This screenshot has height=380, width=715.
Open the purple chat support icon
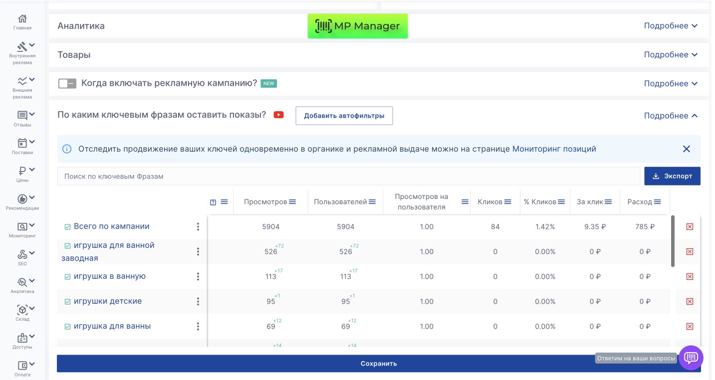click(x=691, y=358)
